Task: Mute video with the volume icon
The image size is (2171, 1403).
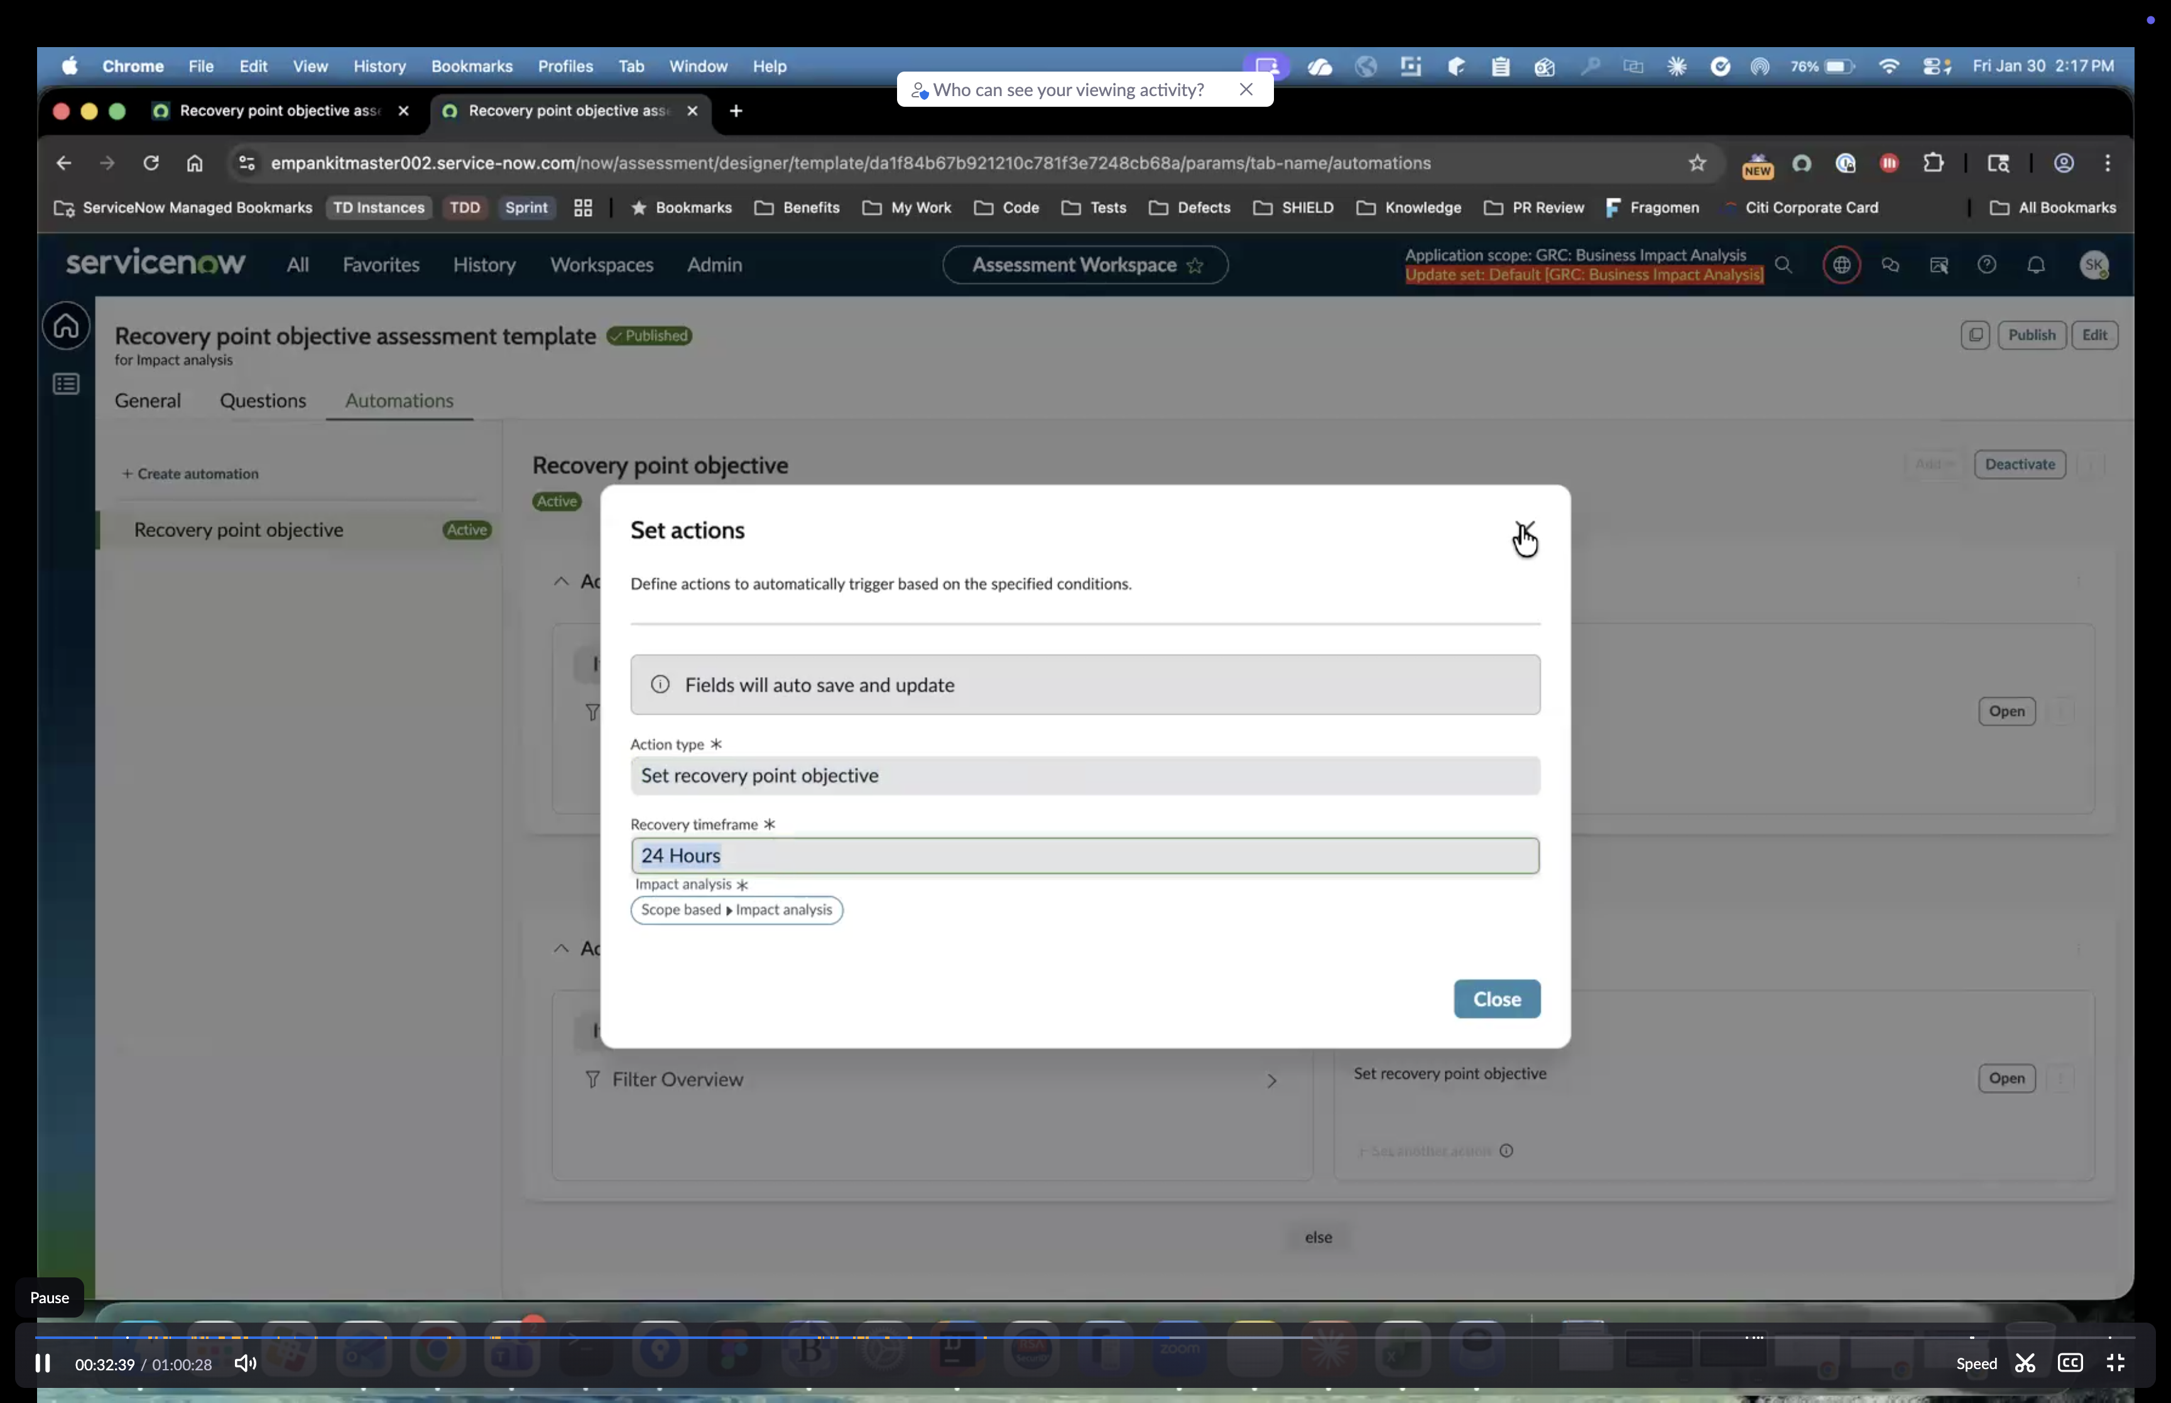Action: point(245,1363)
